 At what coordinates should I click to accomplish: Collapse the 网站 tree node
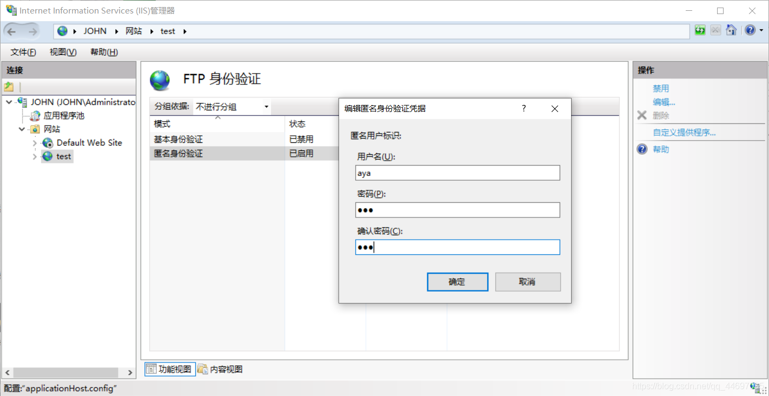(22, 129)
